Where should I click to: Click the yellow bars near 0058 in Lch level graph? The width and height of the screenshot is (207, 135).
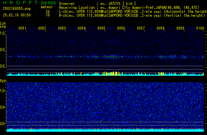pyautogui.click(x=161, y=74)
